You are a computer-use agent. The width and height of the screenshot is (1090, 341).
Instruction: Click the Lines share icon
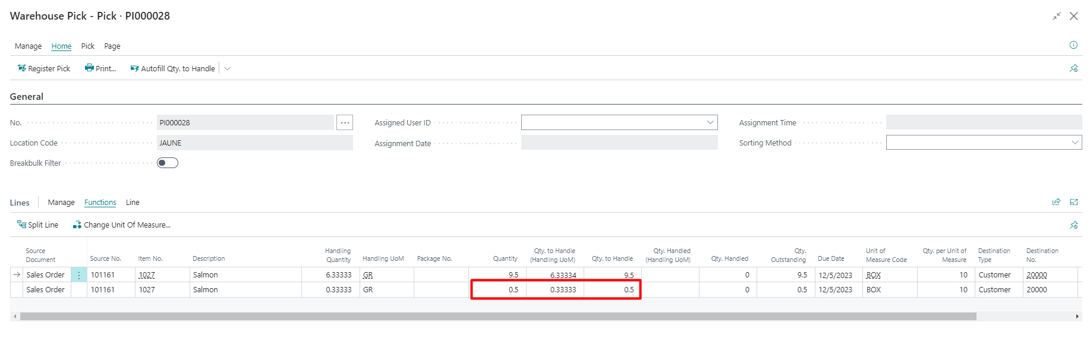click(1056, 202)
